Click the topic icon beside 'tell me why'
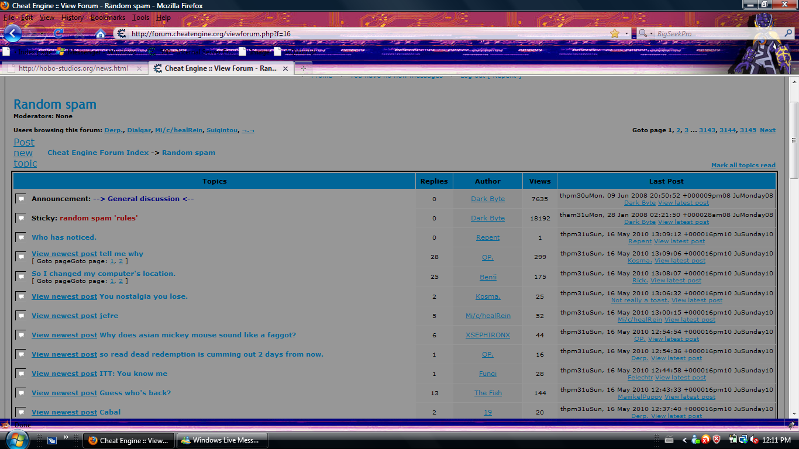Screen dimensions: 799x449 (20, 257)
